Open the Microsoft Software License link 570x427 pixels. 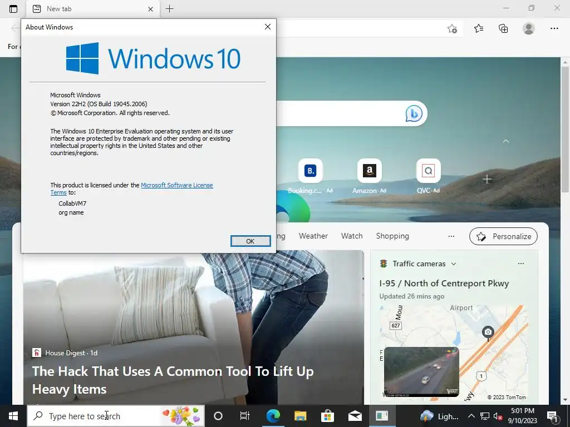176,185
